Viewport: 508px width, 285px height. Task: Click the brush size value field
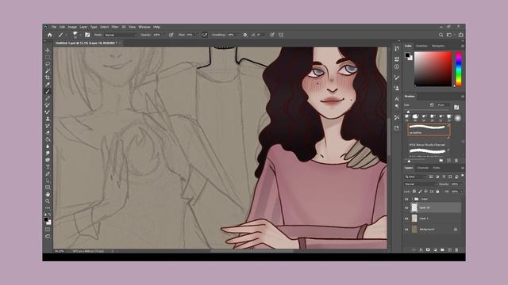(x=443, y=105)
